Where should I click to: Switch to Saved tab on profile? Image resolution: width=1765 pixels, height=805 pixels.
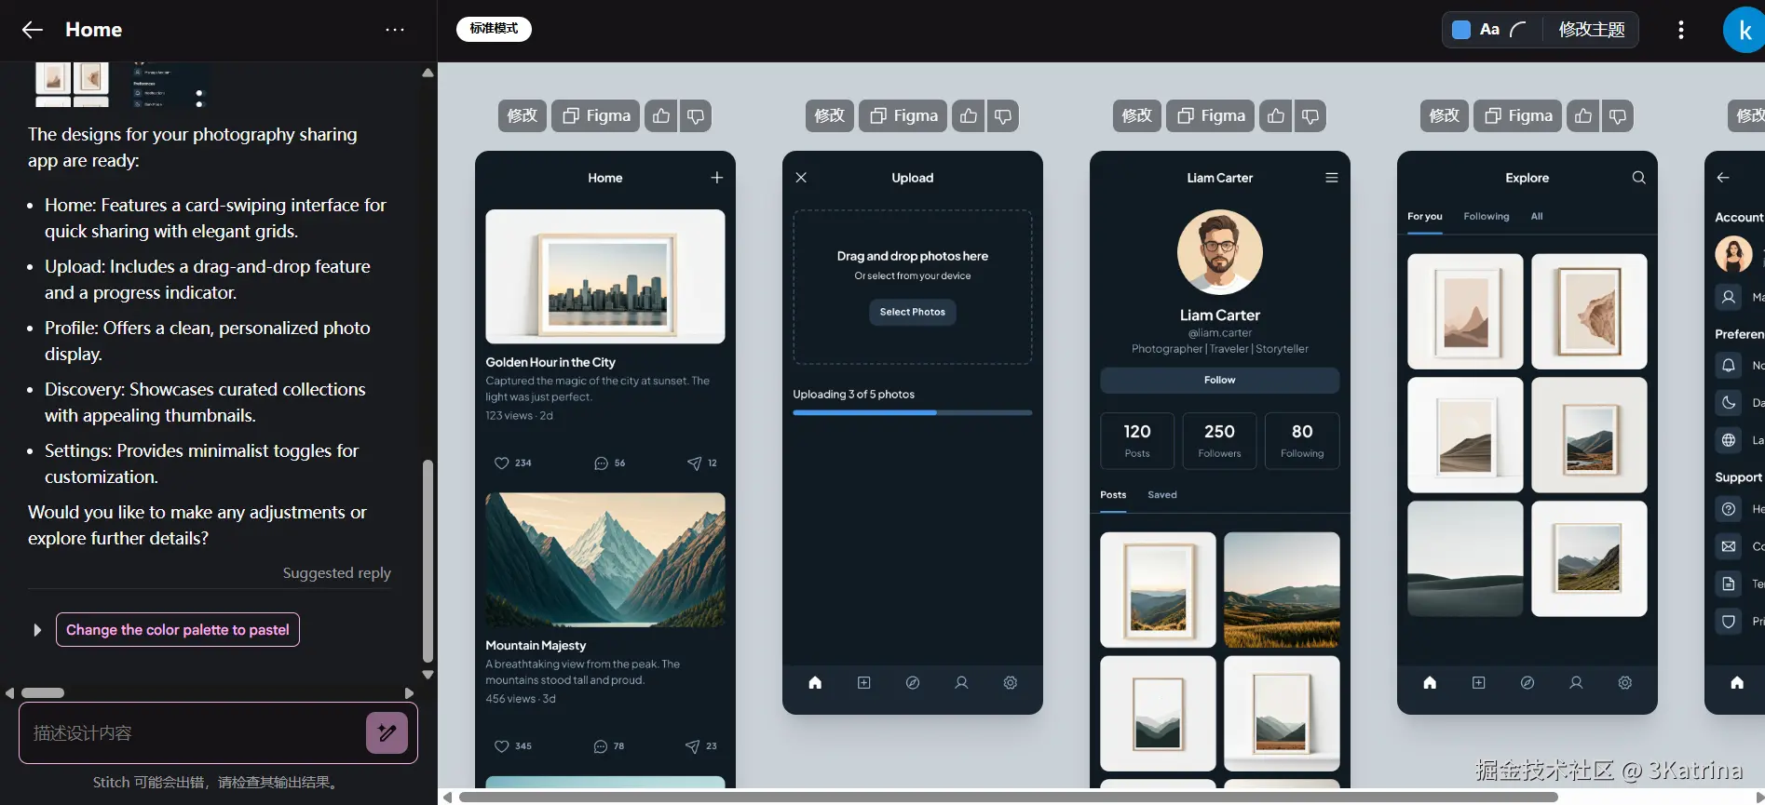pos(1162,494)
